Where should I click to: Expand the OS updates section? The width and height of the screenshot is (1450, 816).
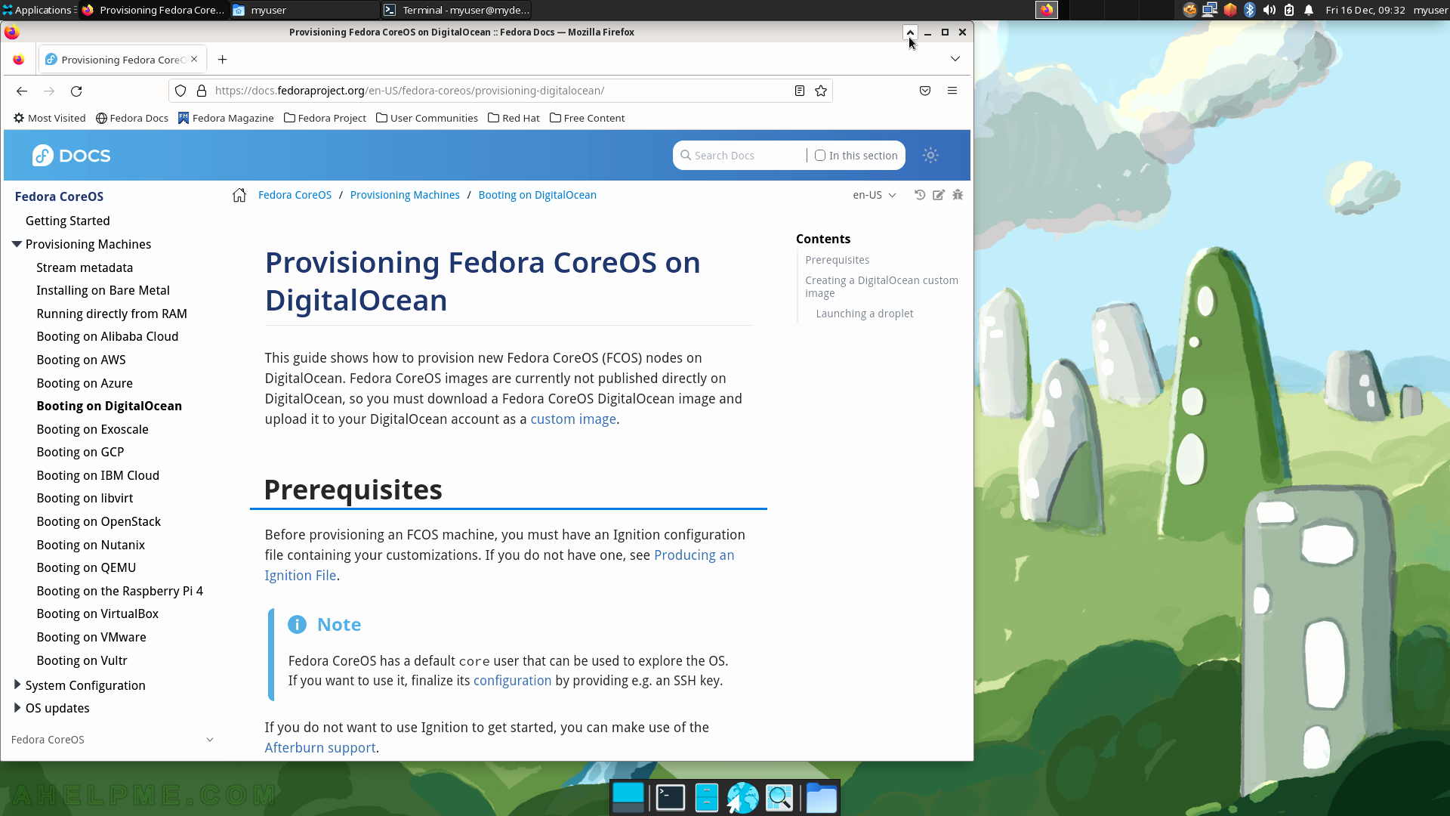tap(17, 708)
